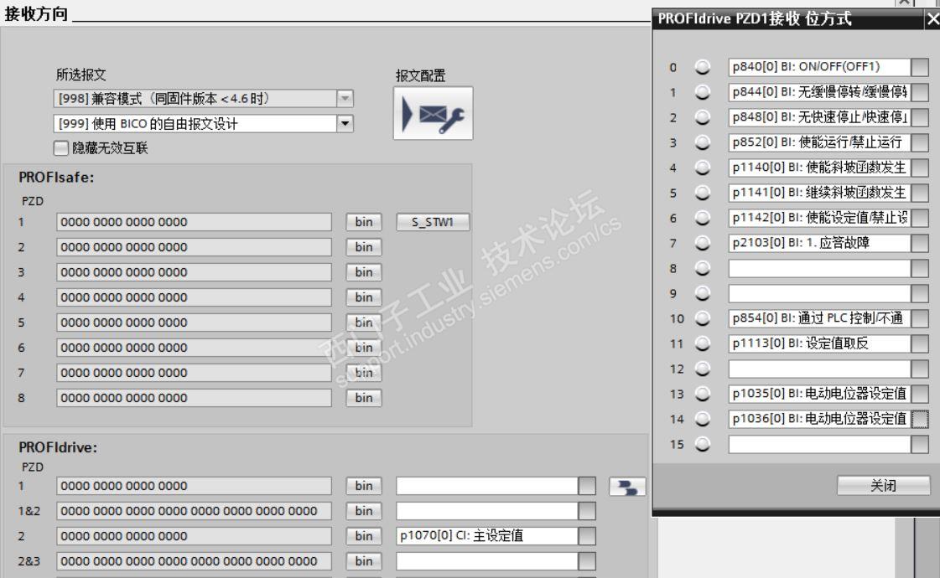
Task: Click bin button for PROFIdrive PZD 2
Action: point(363,536)
